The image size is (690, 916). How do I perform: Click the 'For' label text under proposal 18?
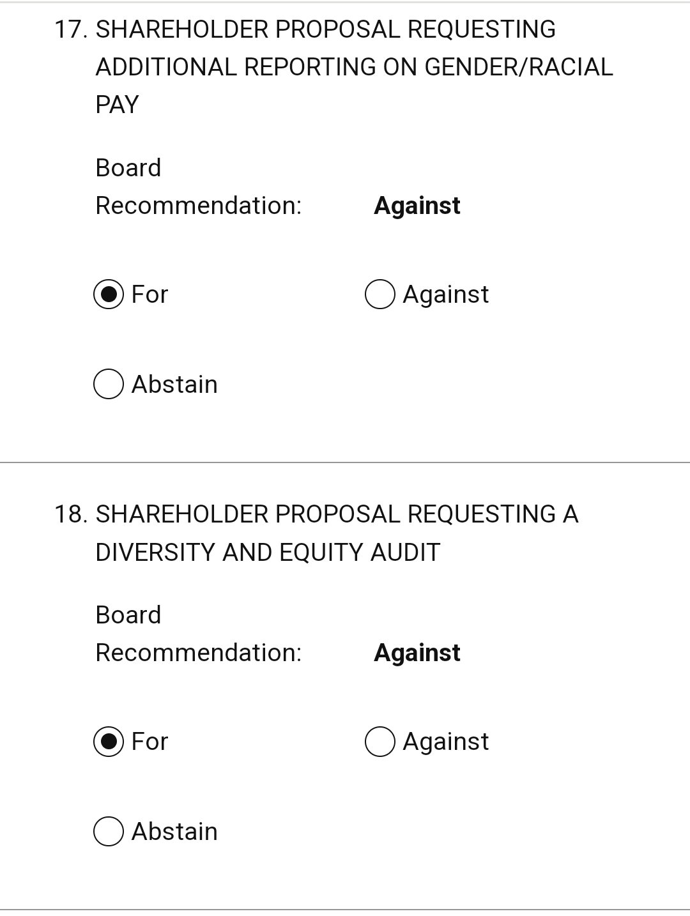149,742
